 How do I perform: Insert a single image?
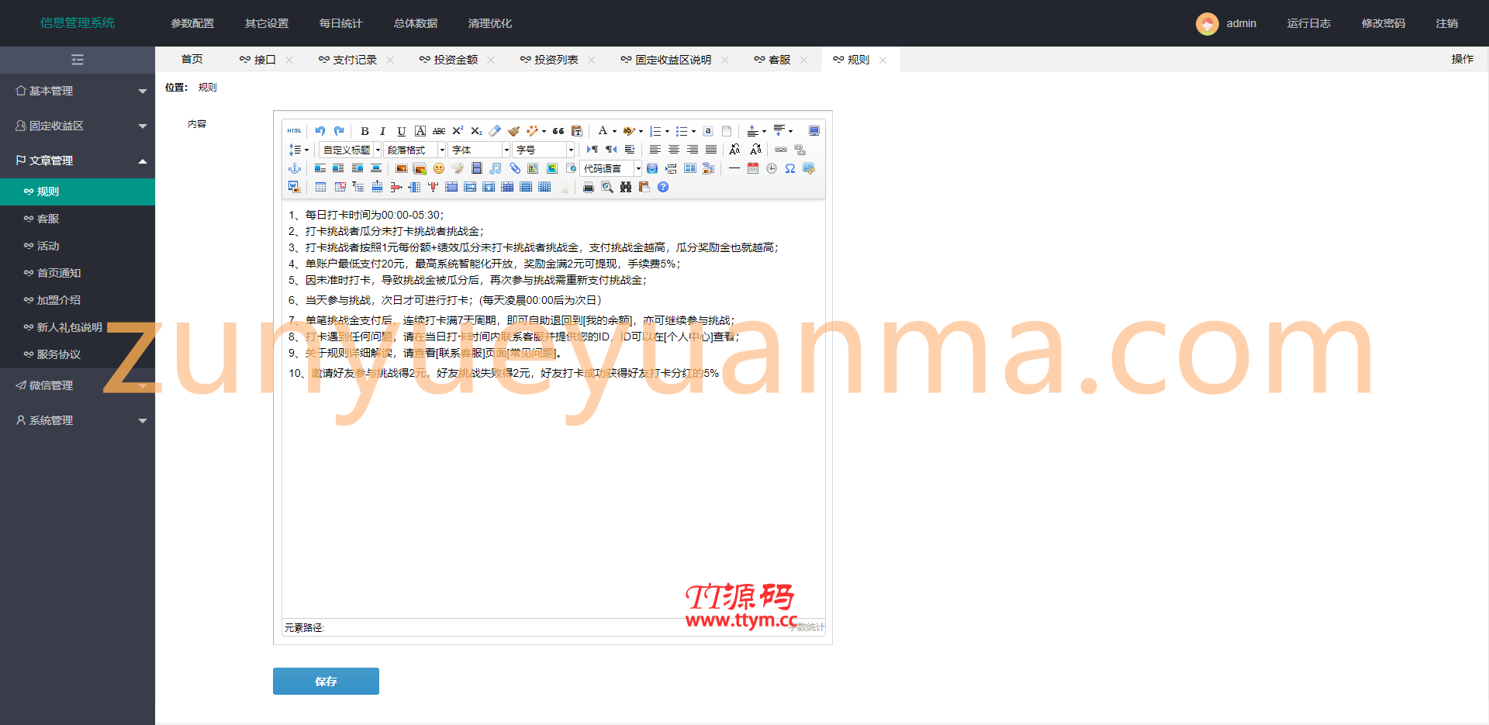[x=402, y=168]
